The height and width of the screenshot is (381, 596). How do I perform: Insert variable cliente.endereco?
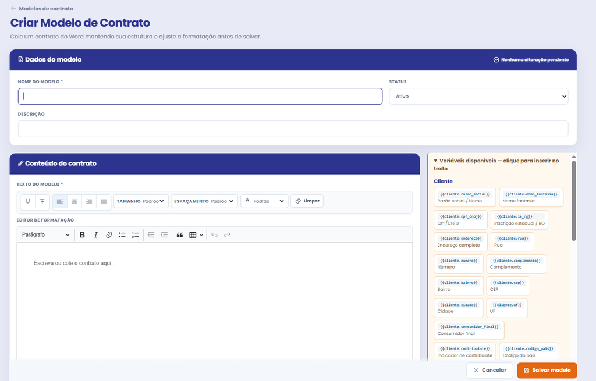[x=460, y=241]
